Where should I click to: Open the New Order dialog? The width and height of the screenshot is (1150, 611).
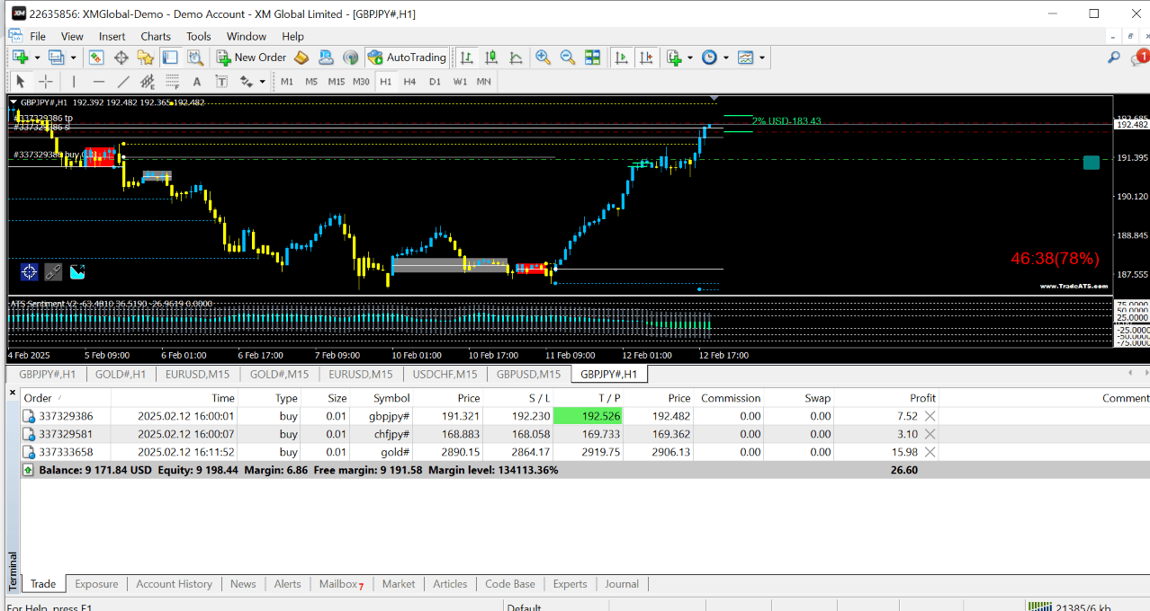(x=251, y=58)
